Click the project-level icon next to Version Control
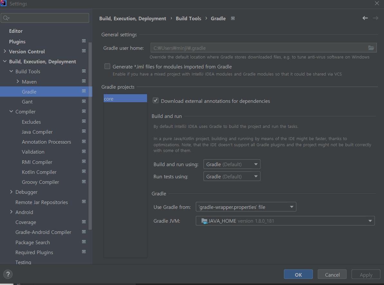Screen dimensions: 384x285 84,51
